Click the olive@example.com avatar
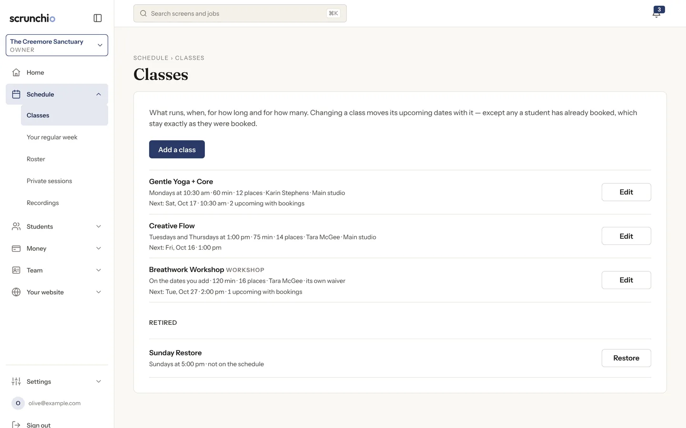Viewport: 686px width, 428px height. [x=18, y=403]
